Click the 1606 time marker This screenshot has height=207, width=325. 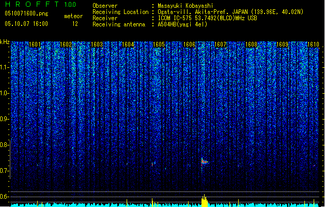coord(190,45)
